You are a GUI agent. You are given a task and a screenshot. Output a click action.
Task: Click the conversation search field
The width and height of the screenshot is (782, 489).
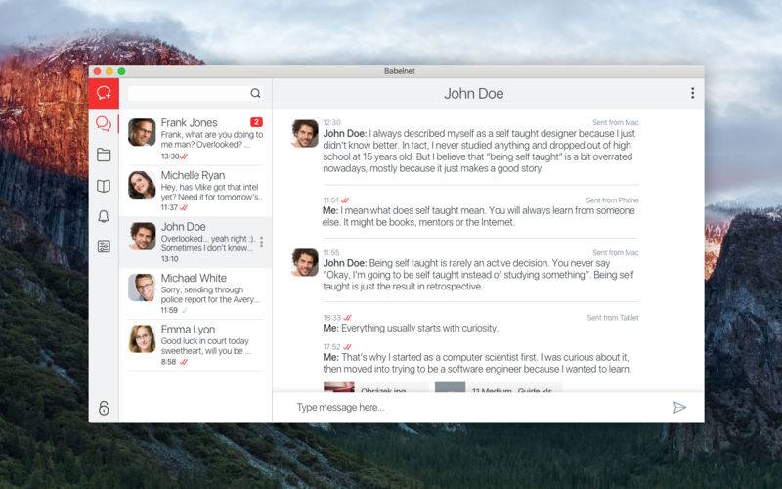click(x=195, y=93)
